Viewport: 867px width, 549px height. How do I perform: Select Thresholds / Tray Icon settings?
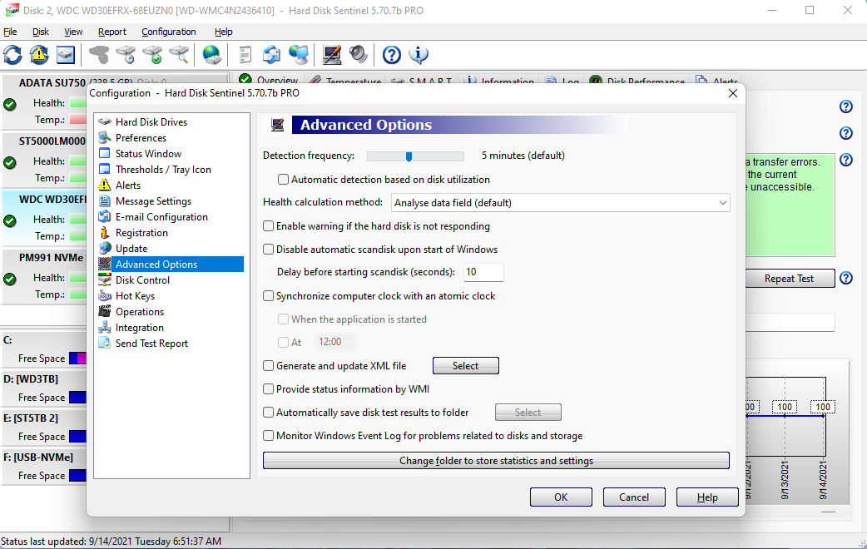point(163,169)
